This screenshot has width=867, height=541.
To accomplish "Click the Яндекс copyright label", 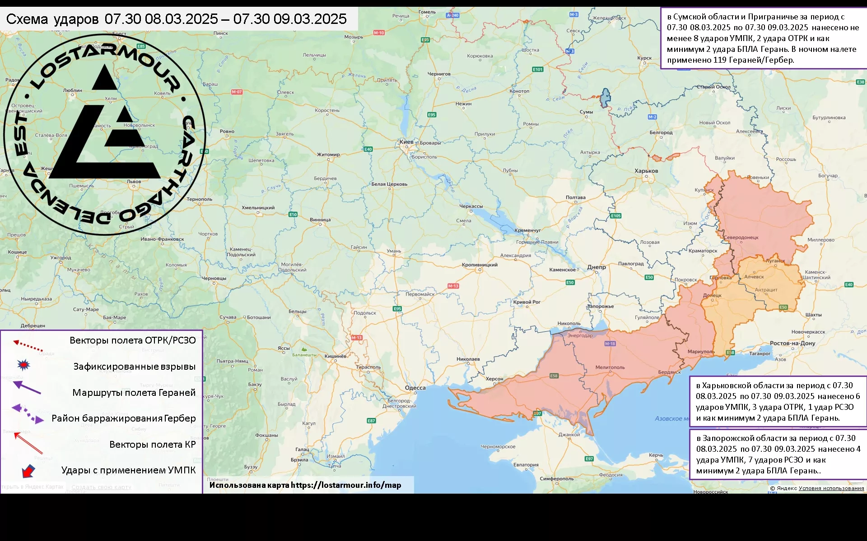I will click(x=783, y=488).
